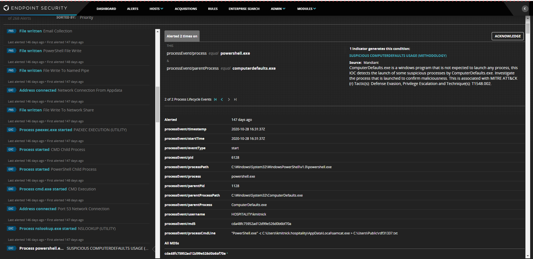This screenshot has width=533, height=259.
Task: Click the selected-alert arrow pointer in list
Action: pos(154,248)
